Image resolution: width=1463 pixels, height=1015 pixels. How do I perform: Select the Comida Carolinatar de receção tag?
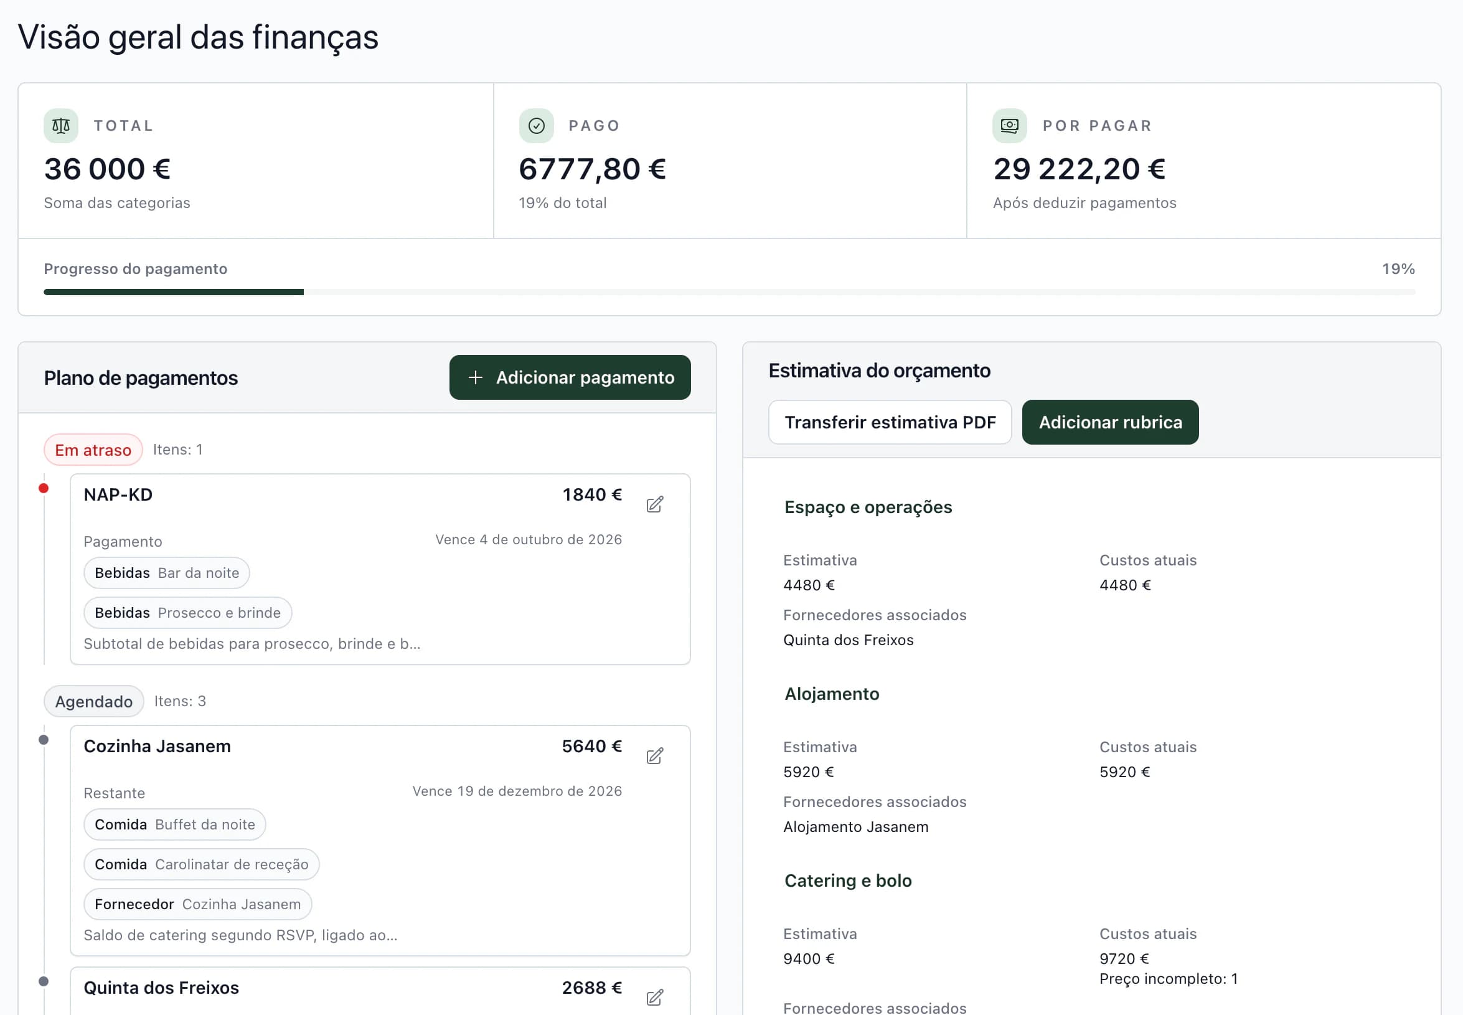click(202, 864)
